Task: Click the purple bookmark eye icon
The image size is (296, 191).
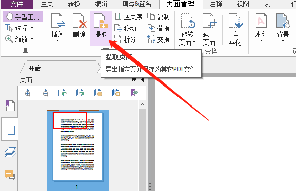Action: tap(134, 93)
